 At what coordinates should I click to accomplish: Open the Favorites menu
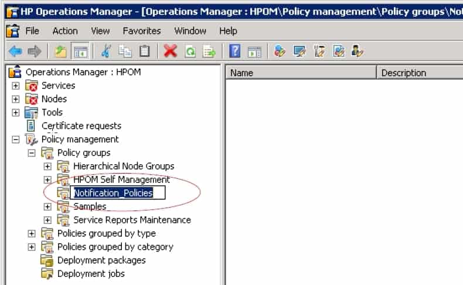pyautogui.click(x=142, y=30)
